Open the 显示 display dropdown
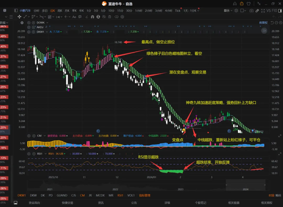 click(x=228, y=11)
